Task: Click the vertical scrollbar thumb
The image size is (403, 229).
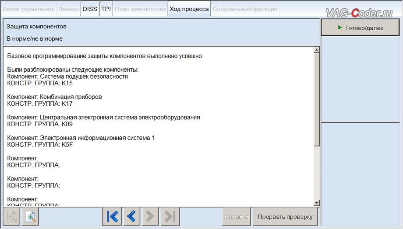Action: (317, 100)
